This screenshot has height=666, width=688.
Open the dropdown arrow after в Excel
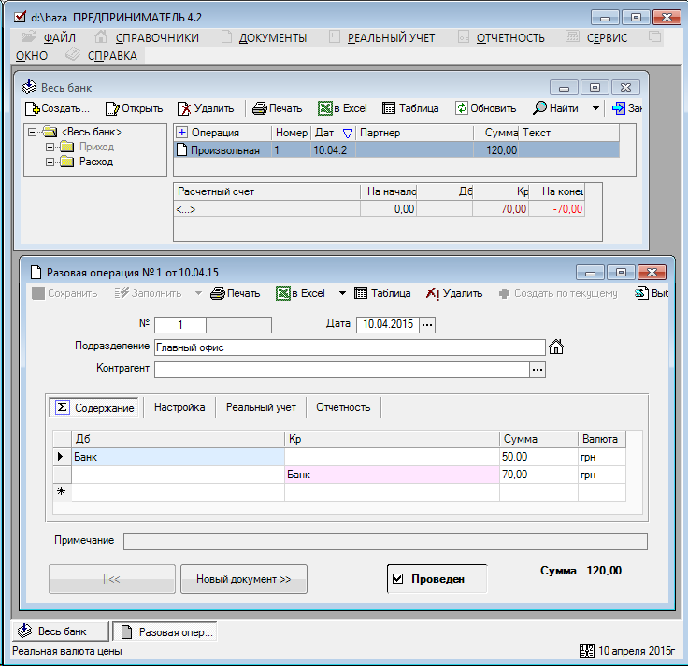click(342, 293)
